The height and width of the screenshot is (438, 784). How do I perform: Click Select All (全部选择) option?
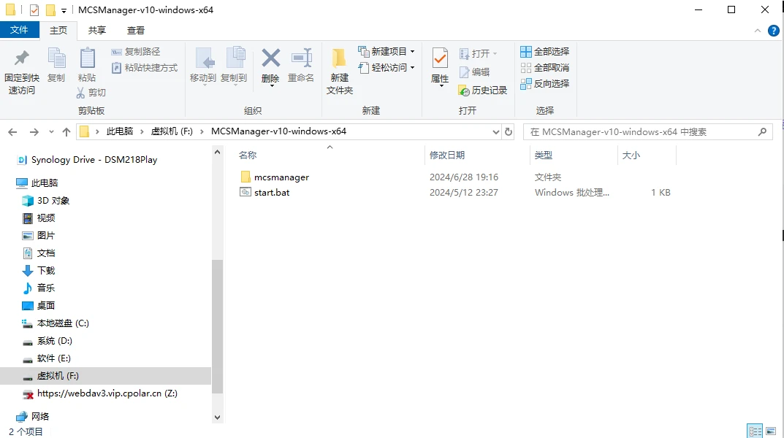pyautogui.click(x=544, y=52)
